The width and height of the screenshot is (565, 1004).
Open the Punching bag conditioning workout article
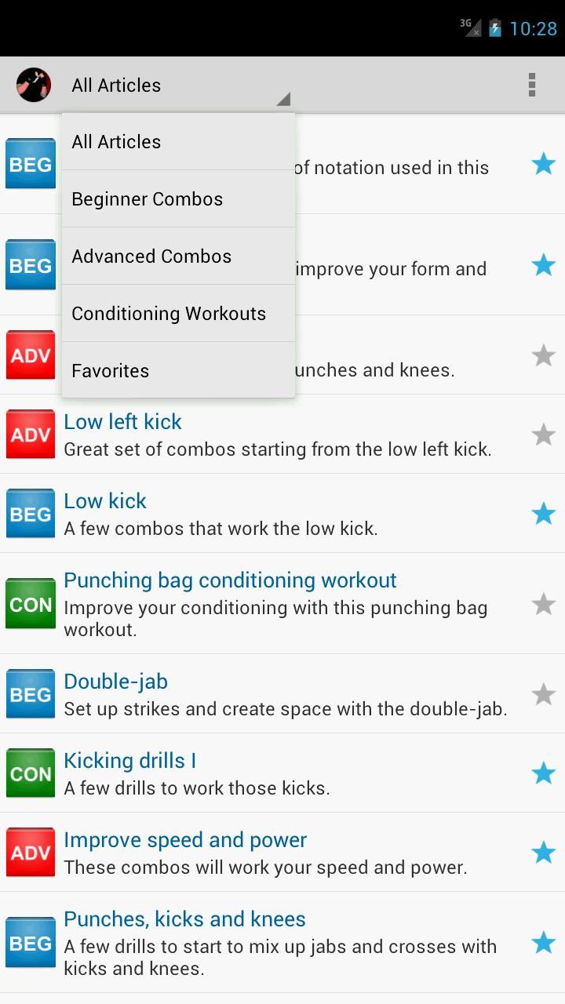click(x=230, y=580)
